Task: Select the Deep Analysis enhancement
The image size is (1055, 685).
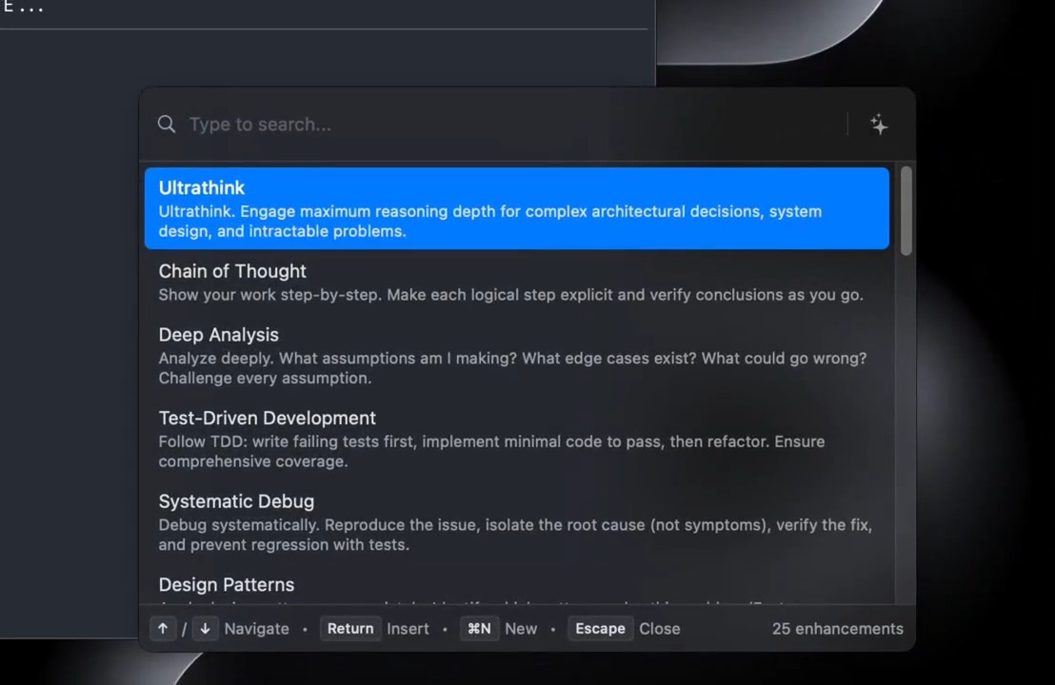Action: pyautogui.click(x=517, y=356)
